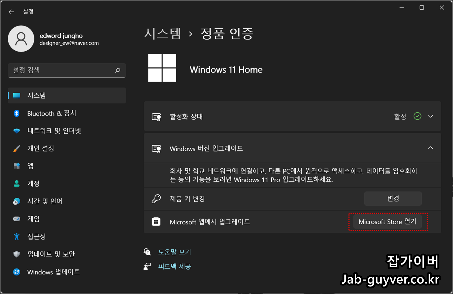The height and width of the screenshot is (294, 453).
Task: Click the 게임 controller icon
Action: tap(17, 219)
